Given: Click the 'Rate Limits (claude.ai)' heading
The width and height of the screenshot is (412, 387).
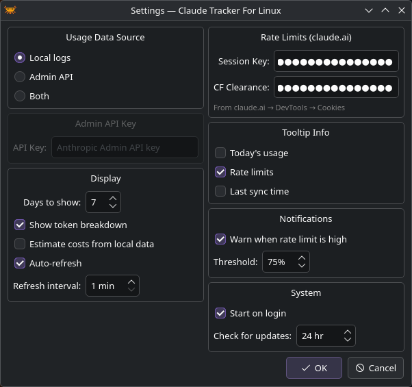Looking at the screenshot, I should pyautogui.click(x=306, y=38).
